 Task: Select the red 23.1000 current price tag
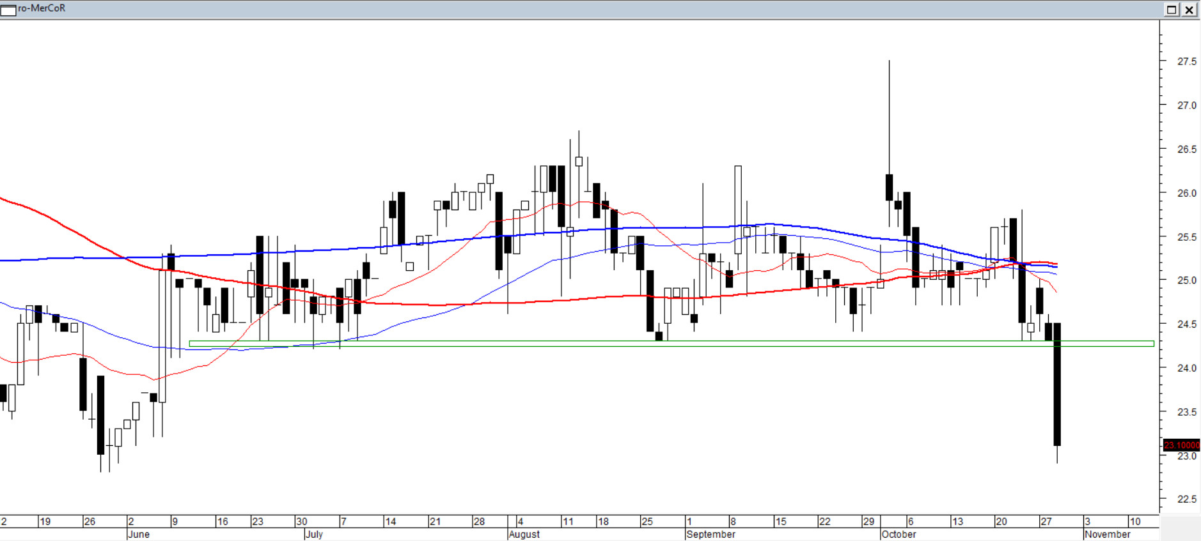tap(1181, 445)
